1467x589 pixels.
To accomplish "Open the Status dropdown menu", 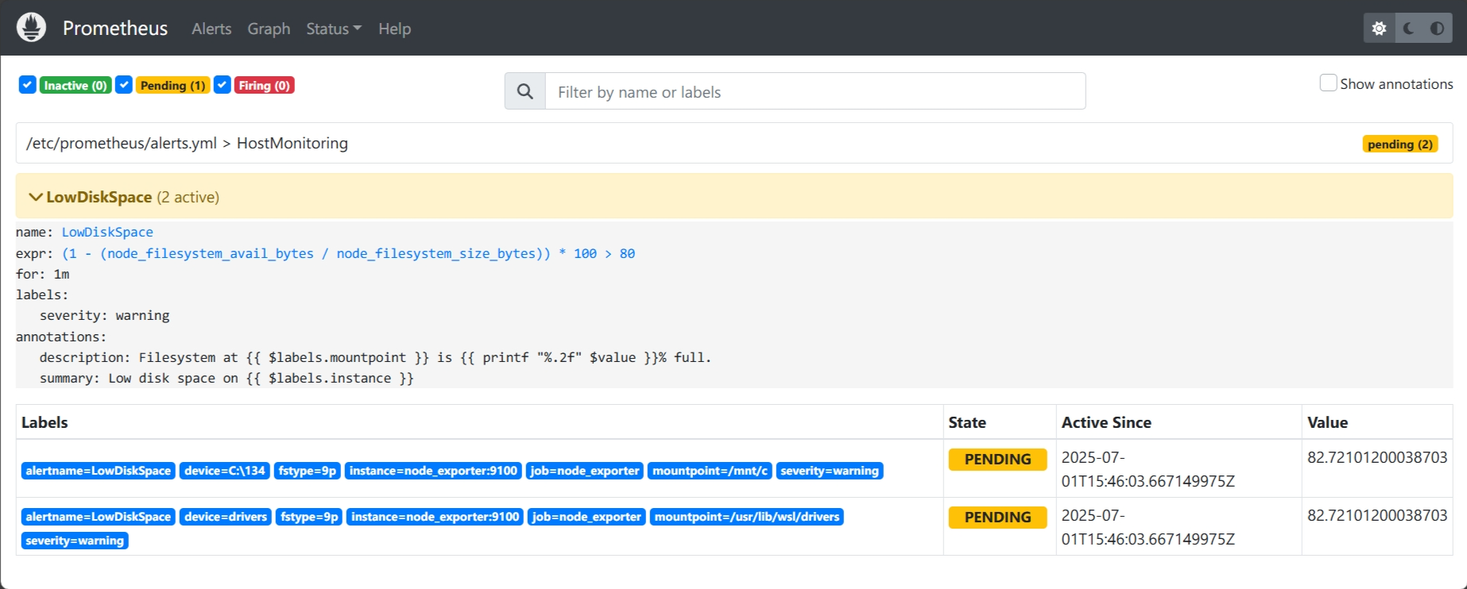I will click(334, 29).
